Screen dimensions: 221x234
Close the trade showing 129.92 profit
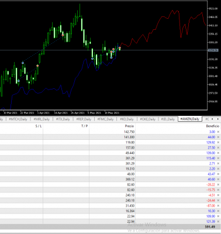pyautogui.click(x=218, y=143)
